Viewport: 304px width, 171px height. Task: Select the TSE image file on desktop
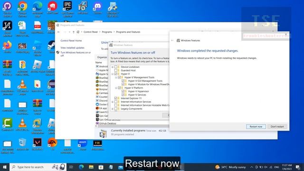97,144
